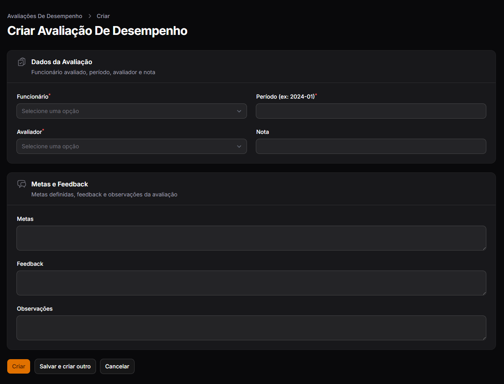The height and width of the screenshot is (384, 504).
Task: Click the Feedback textarea resize handle
Action: [x=484, y=293]
